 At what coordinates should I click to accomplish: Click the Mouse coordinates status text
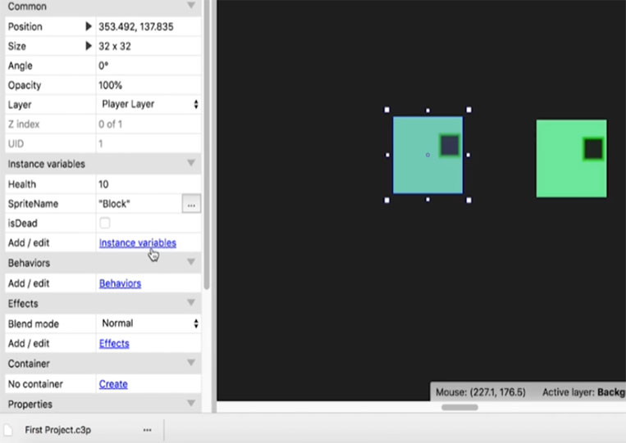[x=480, y=392]
